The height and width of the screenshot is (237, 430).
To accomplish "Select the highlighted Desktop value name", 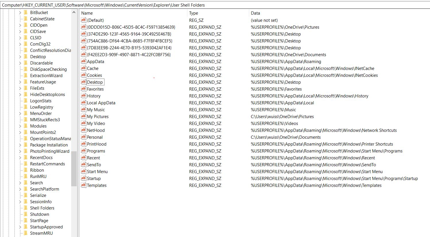I will tap(95, 82).
